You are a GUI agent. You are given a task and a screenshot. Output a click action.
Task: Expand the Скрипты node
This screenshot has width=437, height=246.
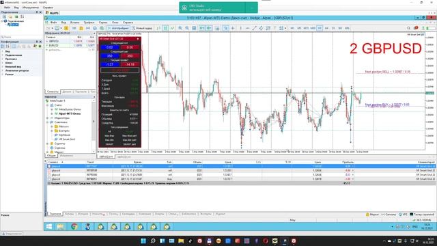pos(47,143)
